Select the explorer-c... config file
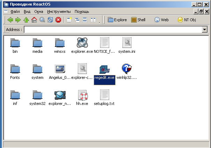 click(82, 72)
